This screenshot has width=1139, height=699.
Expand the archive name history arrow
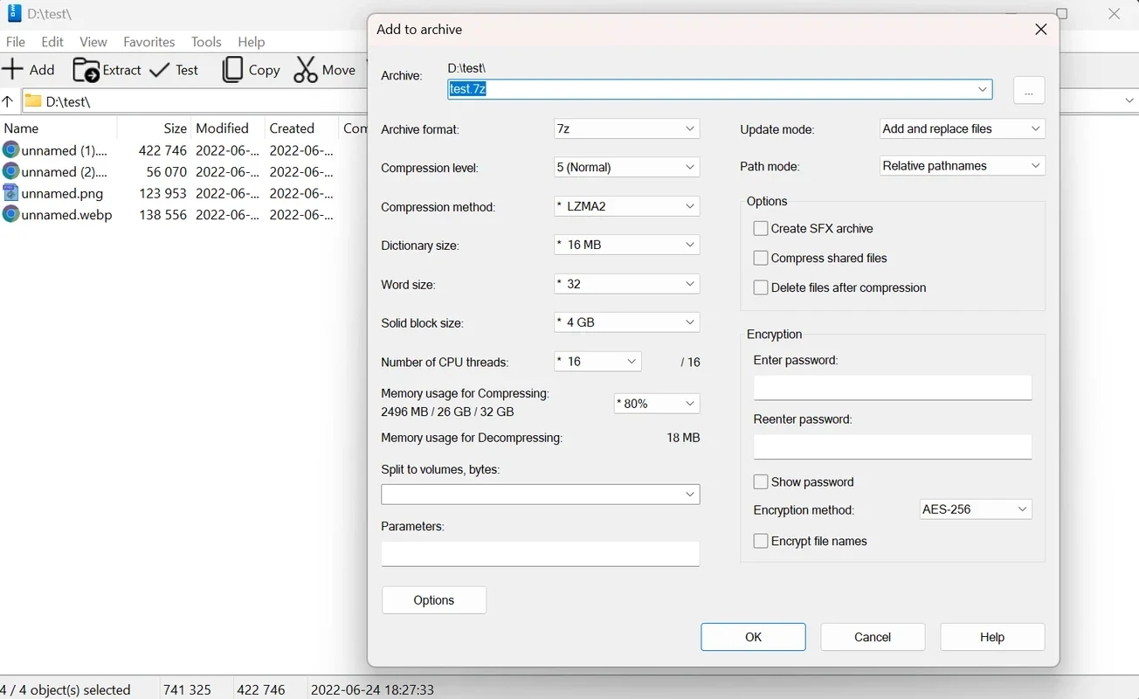click(x=983, y=89)
